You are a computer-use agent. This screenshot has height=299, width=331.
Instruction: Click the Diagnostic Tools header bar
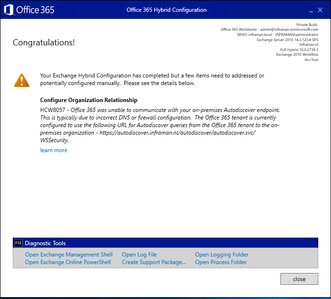(x=165, y=243)
